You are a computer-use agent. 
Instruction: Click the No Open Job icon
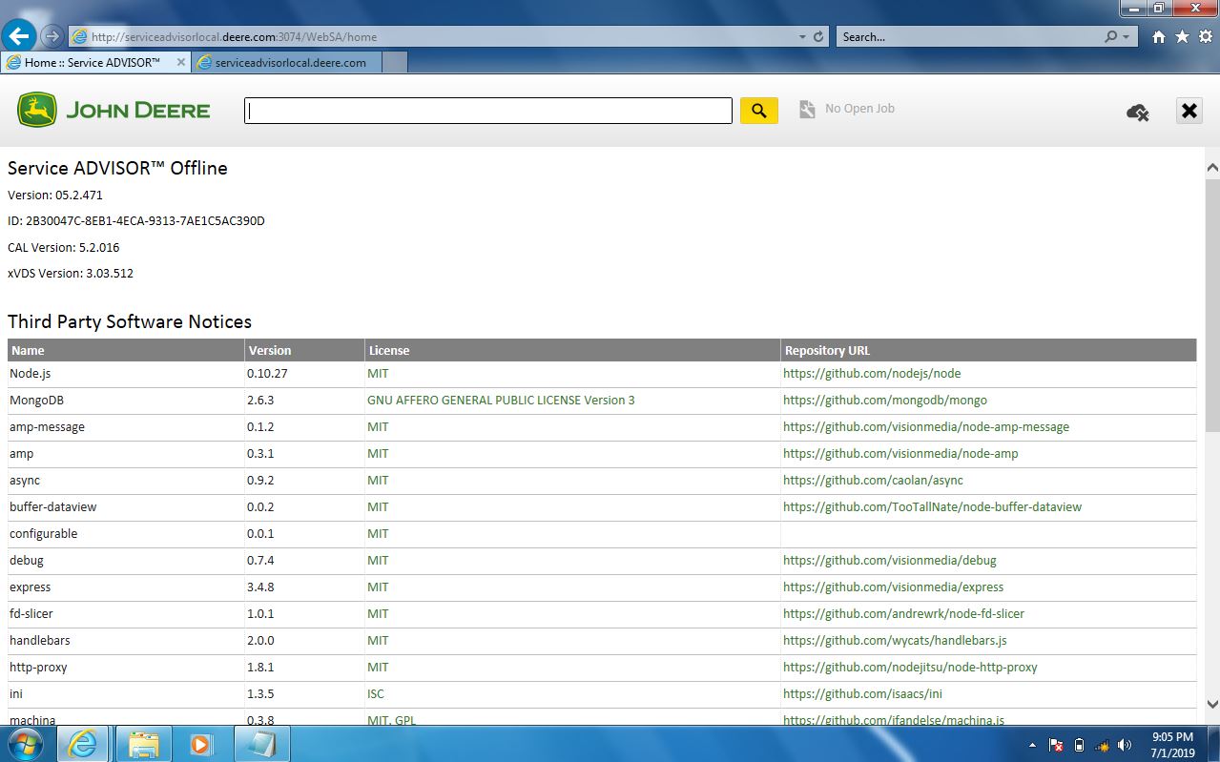(807, 110)
